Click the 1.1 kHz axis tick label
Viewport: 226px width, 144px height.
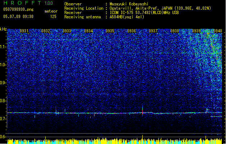(3, 47)
